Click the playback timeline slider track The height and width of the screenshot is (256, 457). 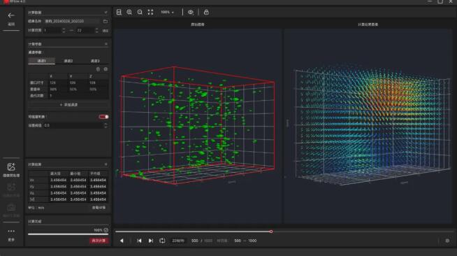[x=284, y=232]
